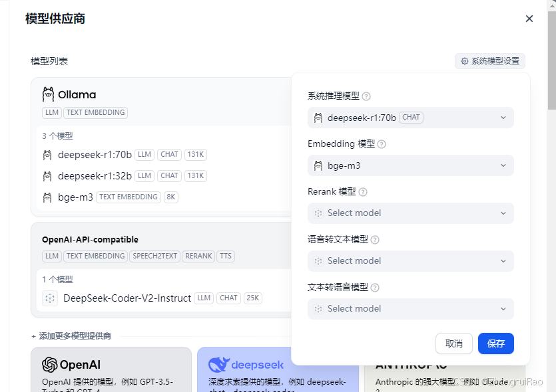Open the Rerank 模型 Select model dropdown

tap(411, 213)
